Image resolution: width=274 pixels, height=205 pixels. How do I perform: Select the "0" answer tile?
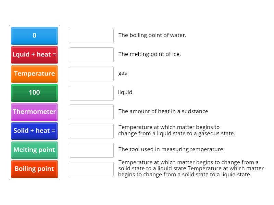click(x=34, y=36)
